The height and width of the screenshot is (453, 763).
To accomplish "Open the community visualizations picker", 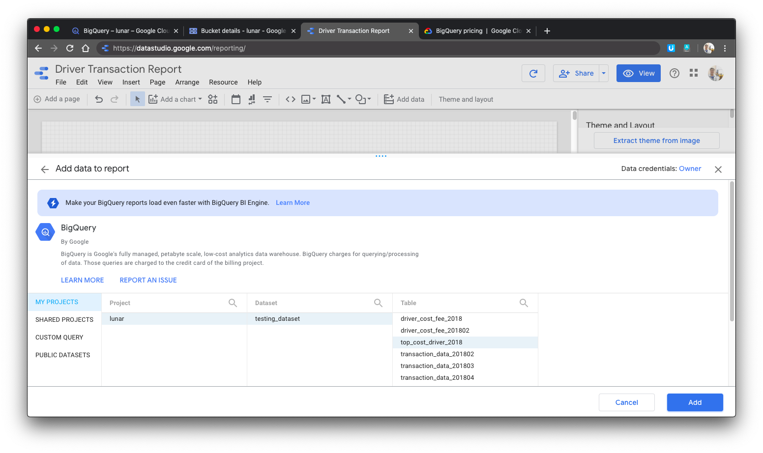I will (213, 99).
